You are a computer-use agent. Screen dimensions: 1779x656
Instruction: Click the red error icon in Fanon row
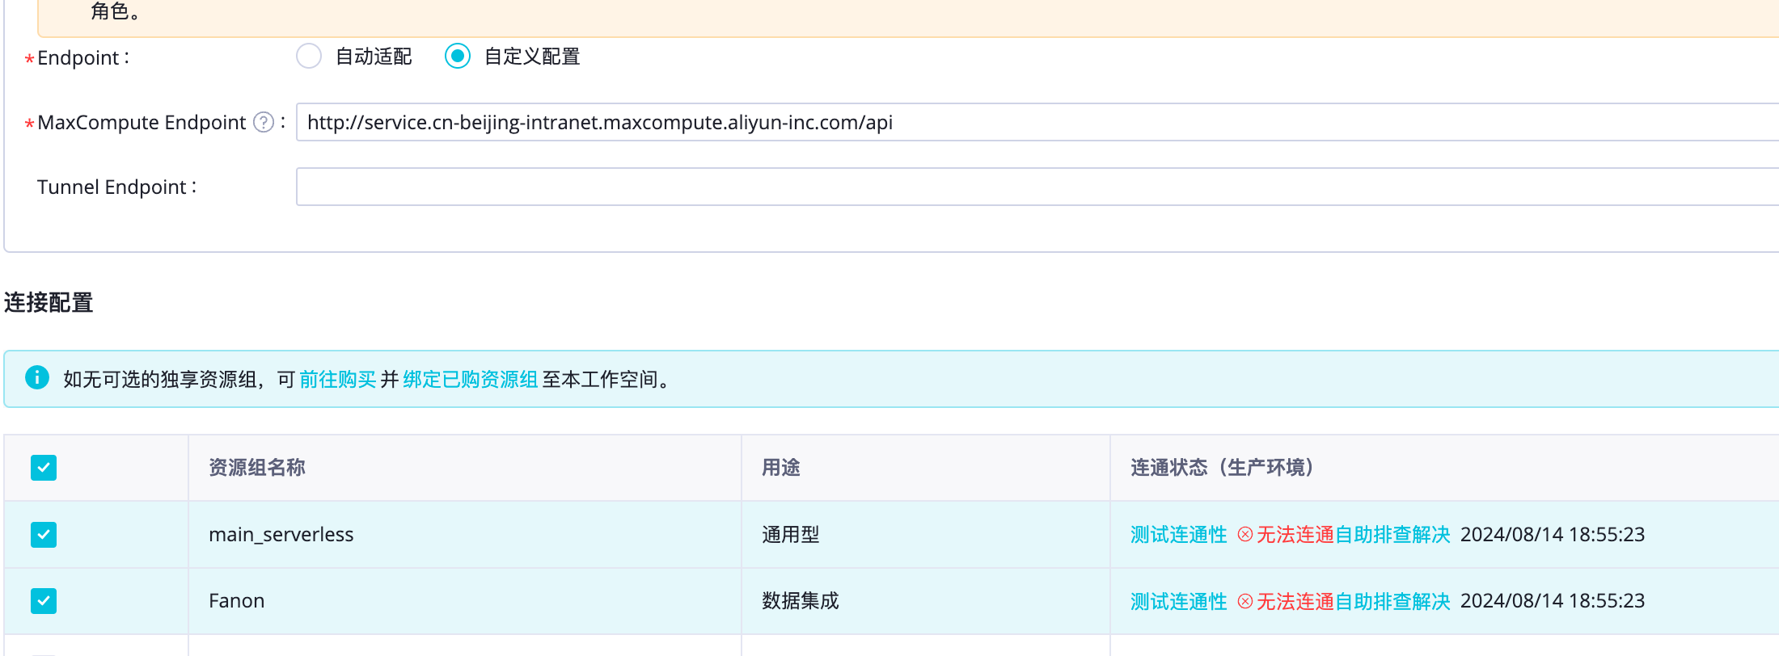[1245, 601]
